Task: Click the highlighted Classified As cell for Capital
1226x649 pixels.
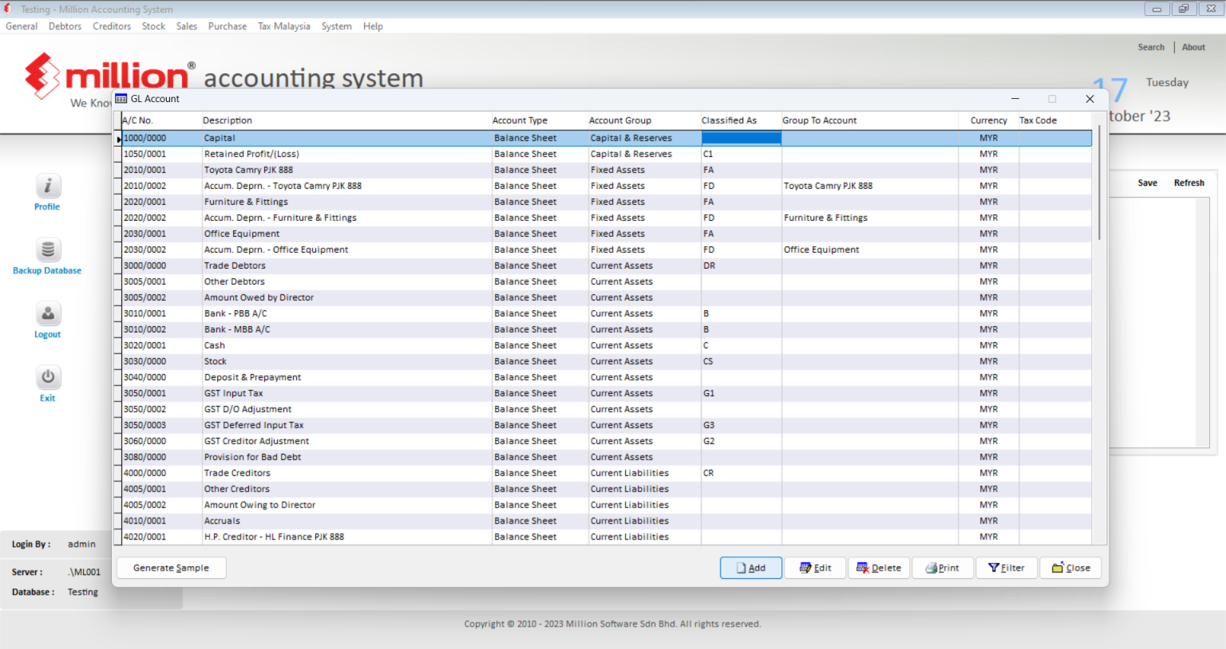Action: tap(741, 138)
